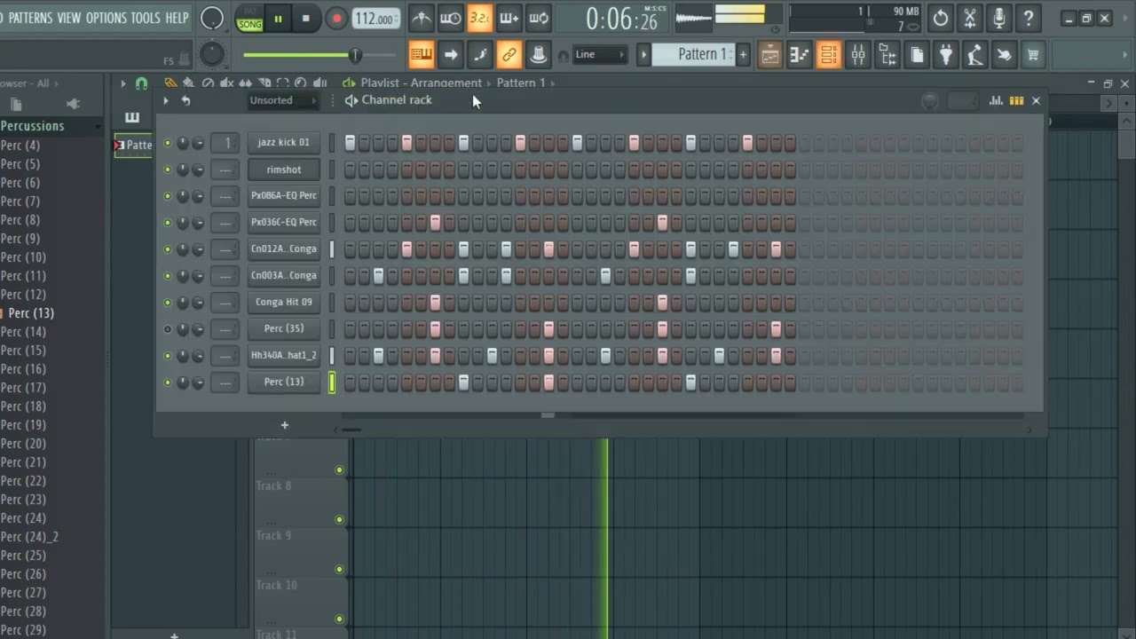Toggle the Playlist snap magnet icon
This screenshot has width=1136, height=639.
(x=141, y=83)
